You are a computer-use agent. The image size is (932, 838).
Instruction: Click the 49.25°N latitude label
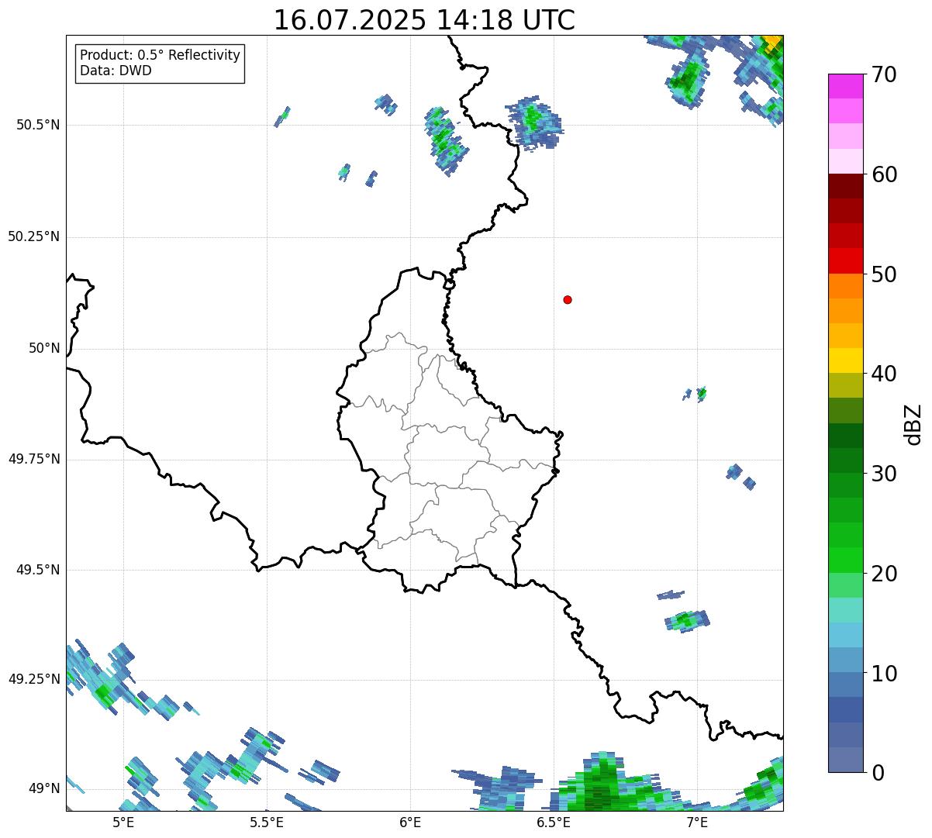click(x=34, y=679)
